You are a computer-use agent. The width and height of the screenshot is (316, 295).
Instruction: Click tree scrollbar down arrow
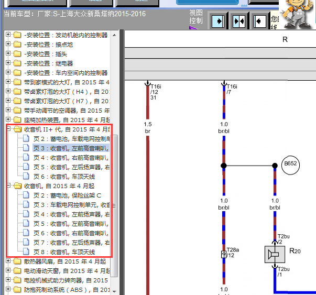coord(114,291)
